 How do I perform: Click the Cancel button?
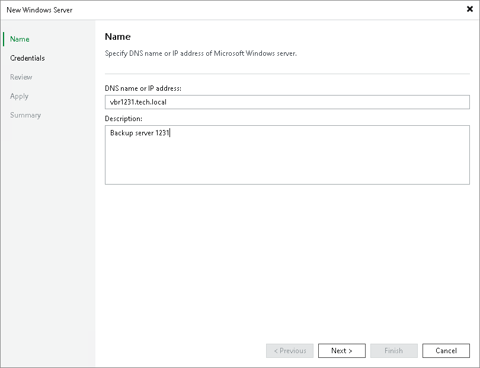(x=446, y=351)
